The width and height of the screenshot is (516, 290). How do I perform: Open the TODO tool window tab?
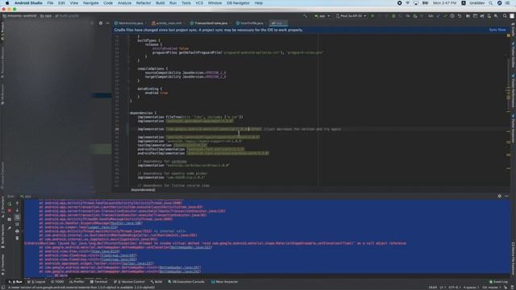(57, 282)
